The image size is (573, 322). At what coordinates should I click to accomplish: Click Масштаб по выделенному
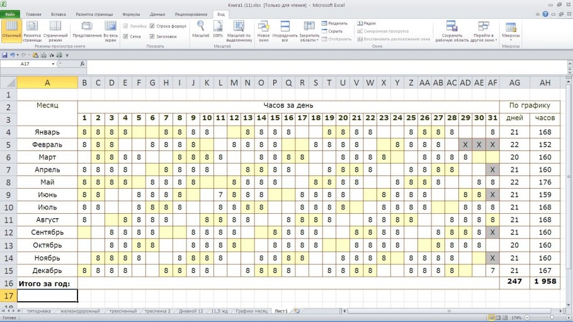239,31
